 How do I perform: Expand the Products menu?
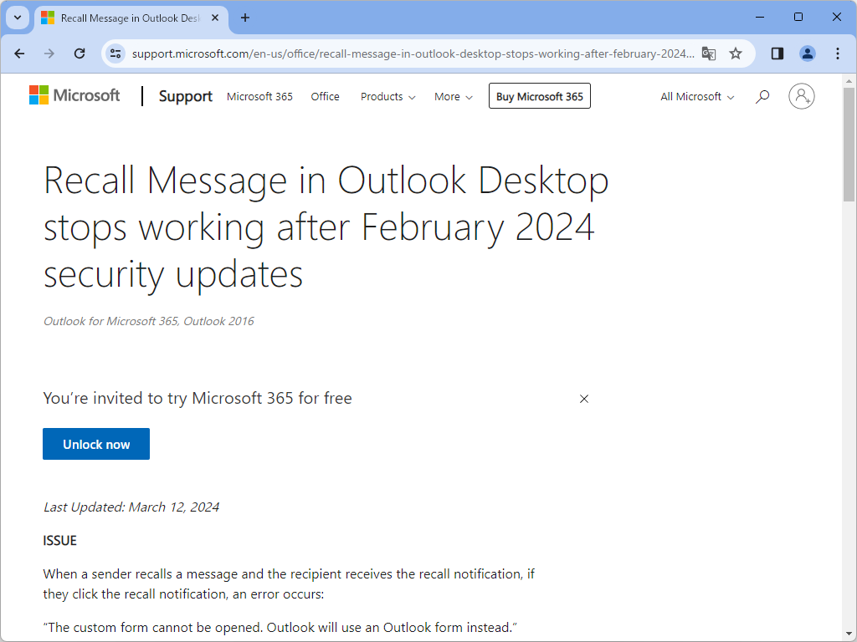[387, 97]
